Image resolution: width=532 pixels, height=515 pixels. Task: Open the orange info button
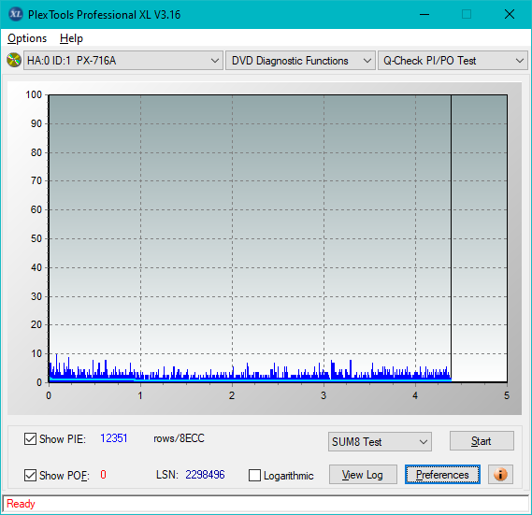click(500, 474)
